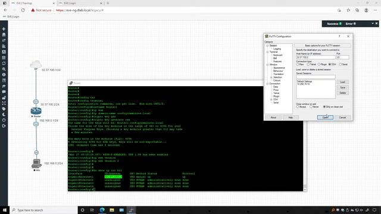Select the 10.250.74.10 saved session
The width and height of the screenshot is (381, 214).
pos(303,84)
